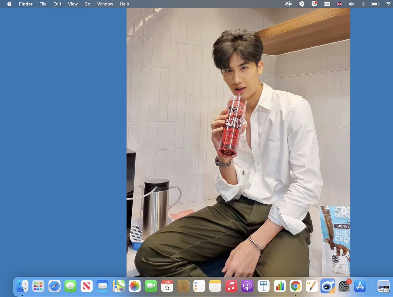Image resolution: width=393 pixels, height=297 pixels.
Task: Open Adobe Creative Cloud from the menu bar
Action: pyautogui.click(x=289, y=4)
